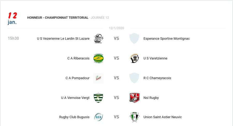The width and height of the screenshot is (233, 126).
Task: Click the Rugby Club Buguois RCB logo
Action: [98, 117]
